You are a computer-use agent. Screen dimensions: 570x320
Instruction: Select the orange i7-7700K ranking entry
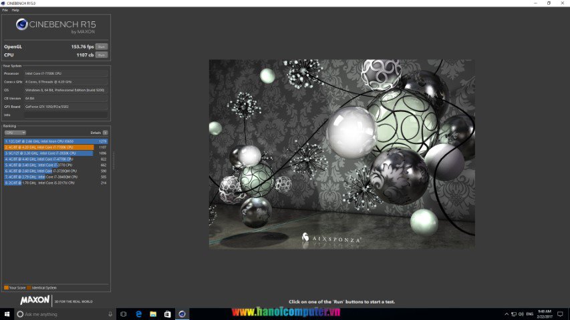(55, 147)
